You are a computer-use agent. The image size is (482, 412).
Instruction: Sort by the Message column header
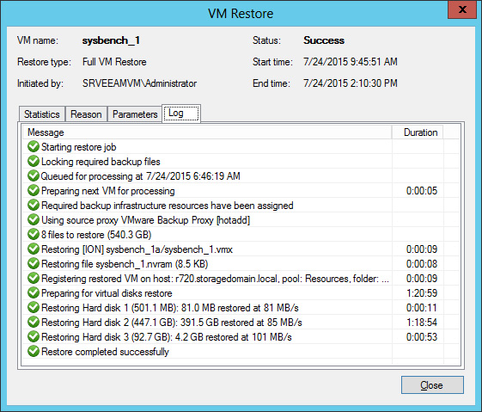pos(207,132)
